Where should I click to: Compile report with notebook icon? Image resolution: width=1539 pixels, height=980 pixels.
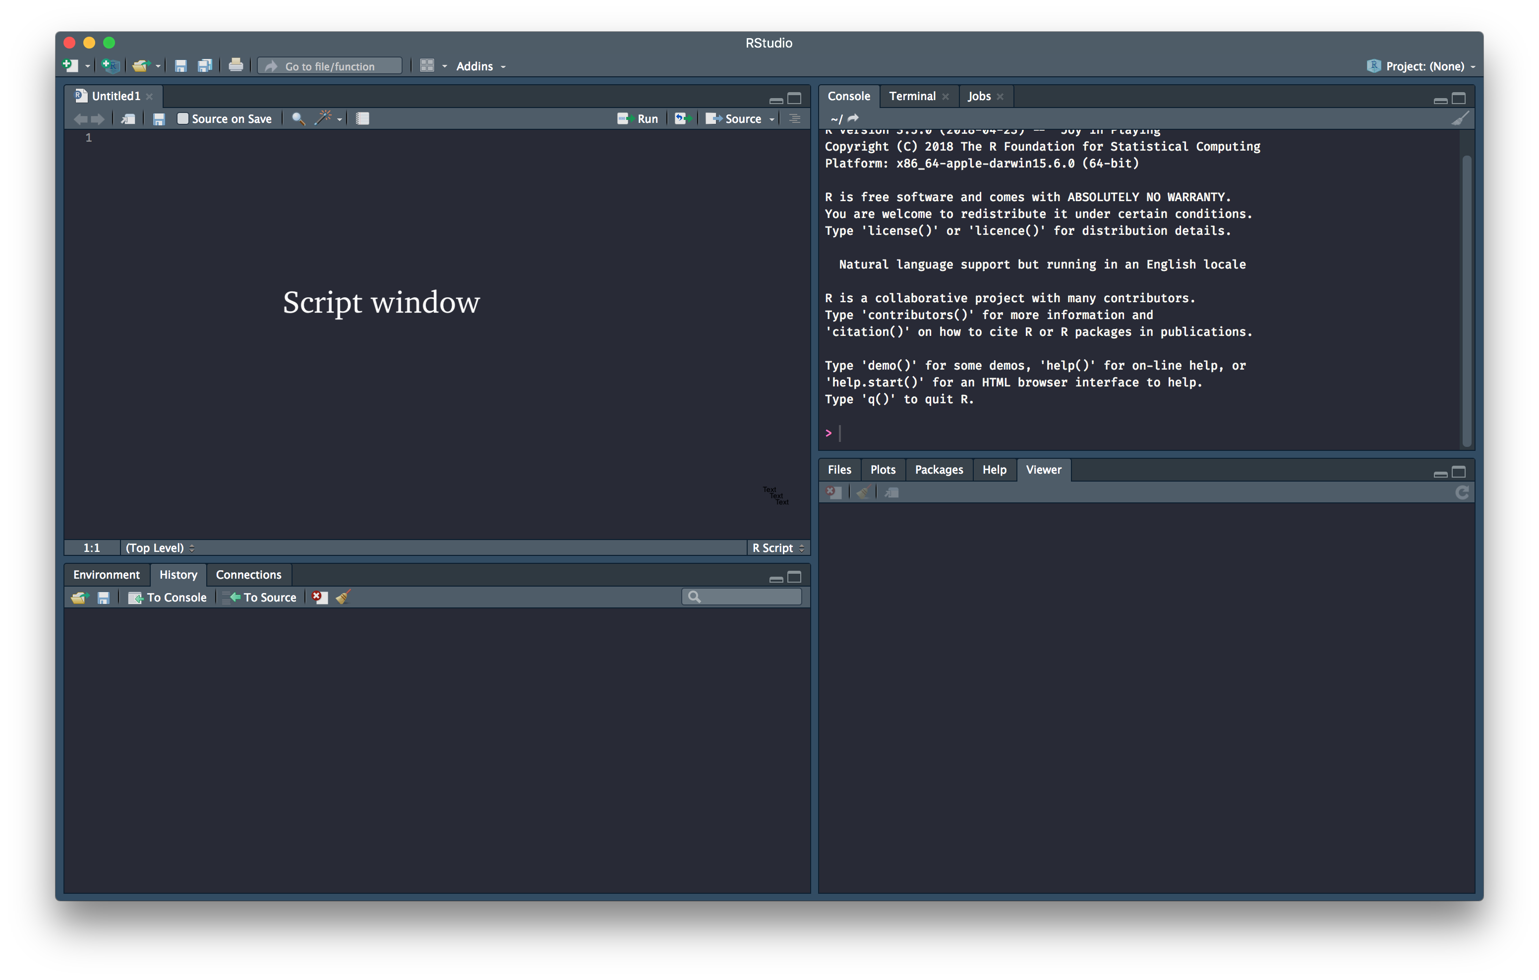point(362,119)
